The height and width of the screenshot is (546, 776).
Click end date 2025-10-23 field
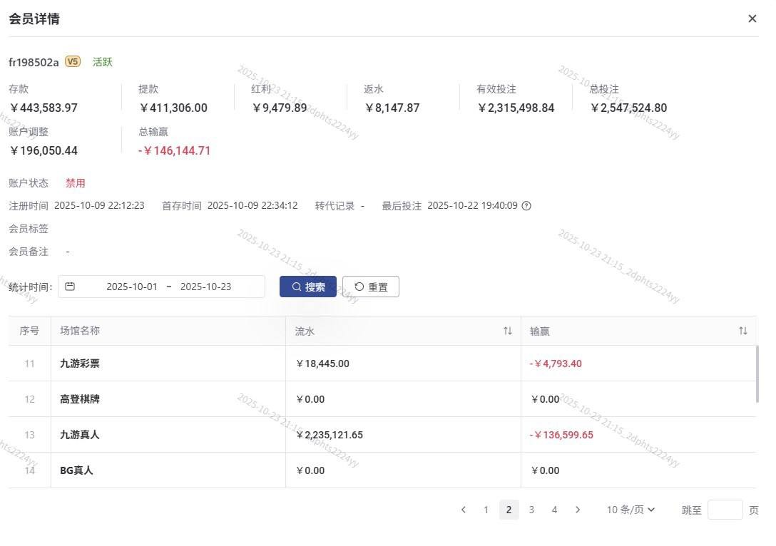coord(205,287)
